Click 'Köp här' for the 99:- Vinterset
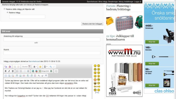This screenshot has height=99, width=176. pyautogui.click(x=152, y=85)
